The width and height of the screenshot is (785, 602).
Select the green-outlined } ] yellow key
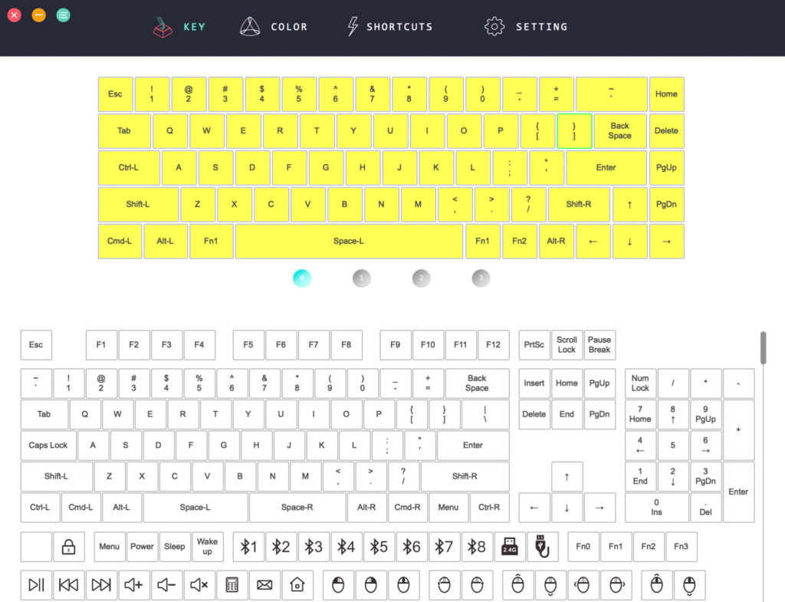tap(574, 130)
